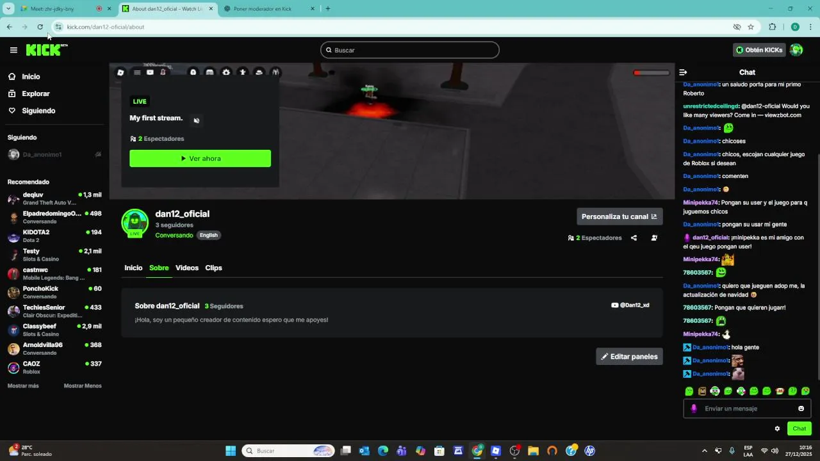The height and width of the screenshot is (461, 820).
Task: Open Outlook from taskbar
Action: click(365, 451)
